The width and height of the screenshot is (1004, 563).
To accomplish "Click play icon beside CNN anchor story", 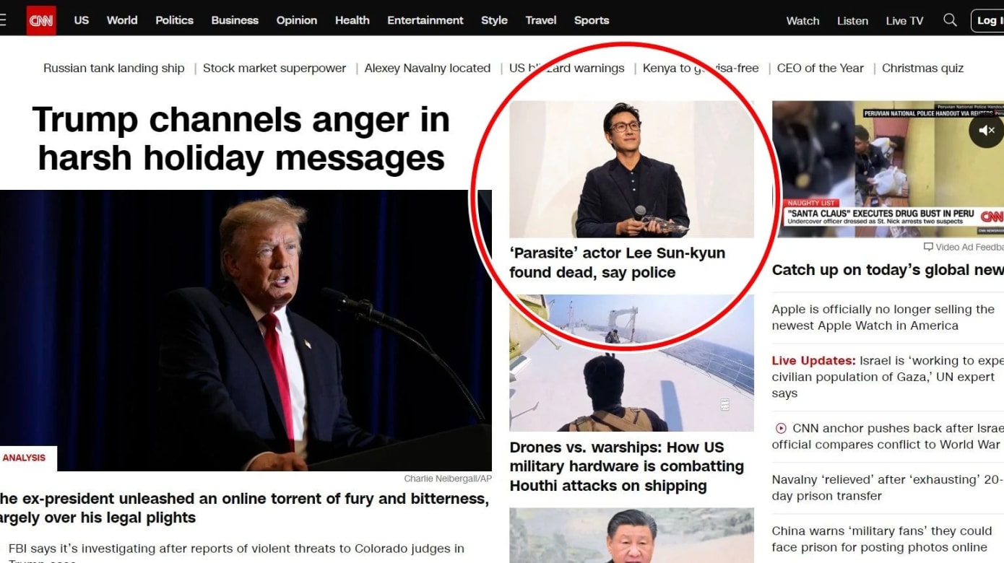I will pos(780,428).
